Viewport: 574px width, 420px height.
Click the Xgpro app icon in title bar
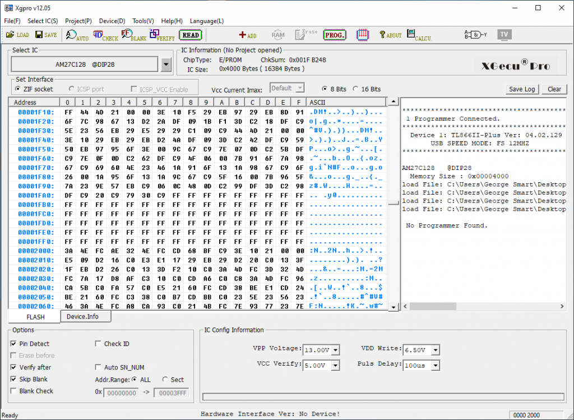point(8,8)
